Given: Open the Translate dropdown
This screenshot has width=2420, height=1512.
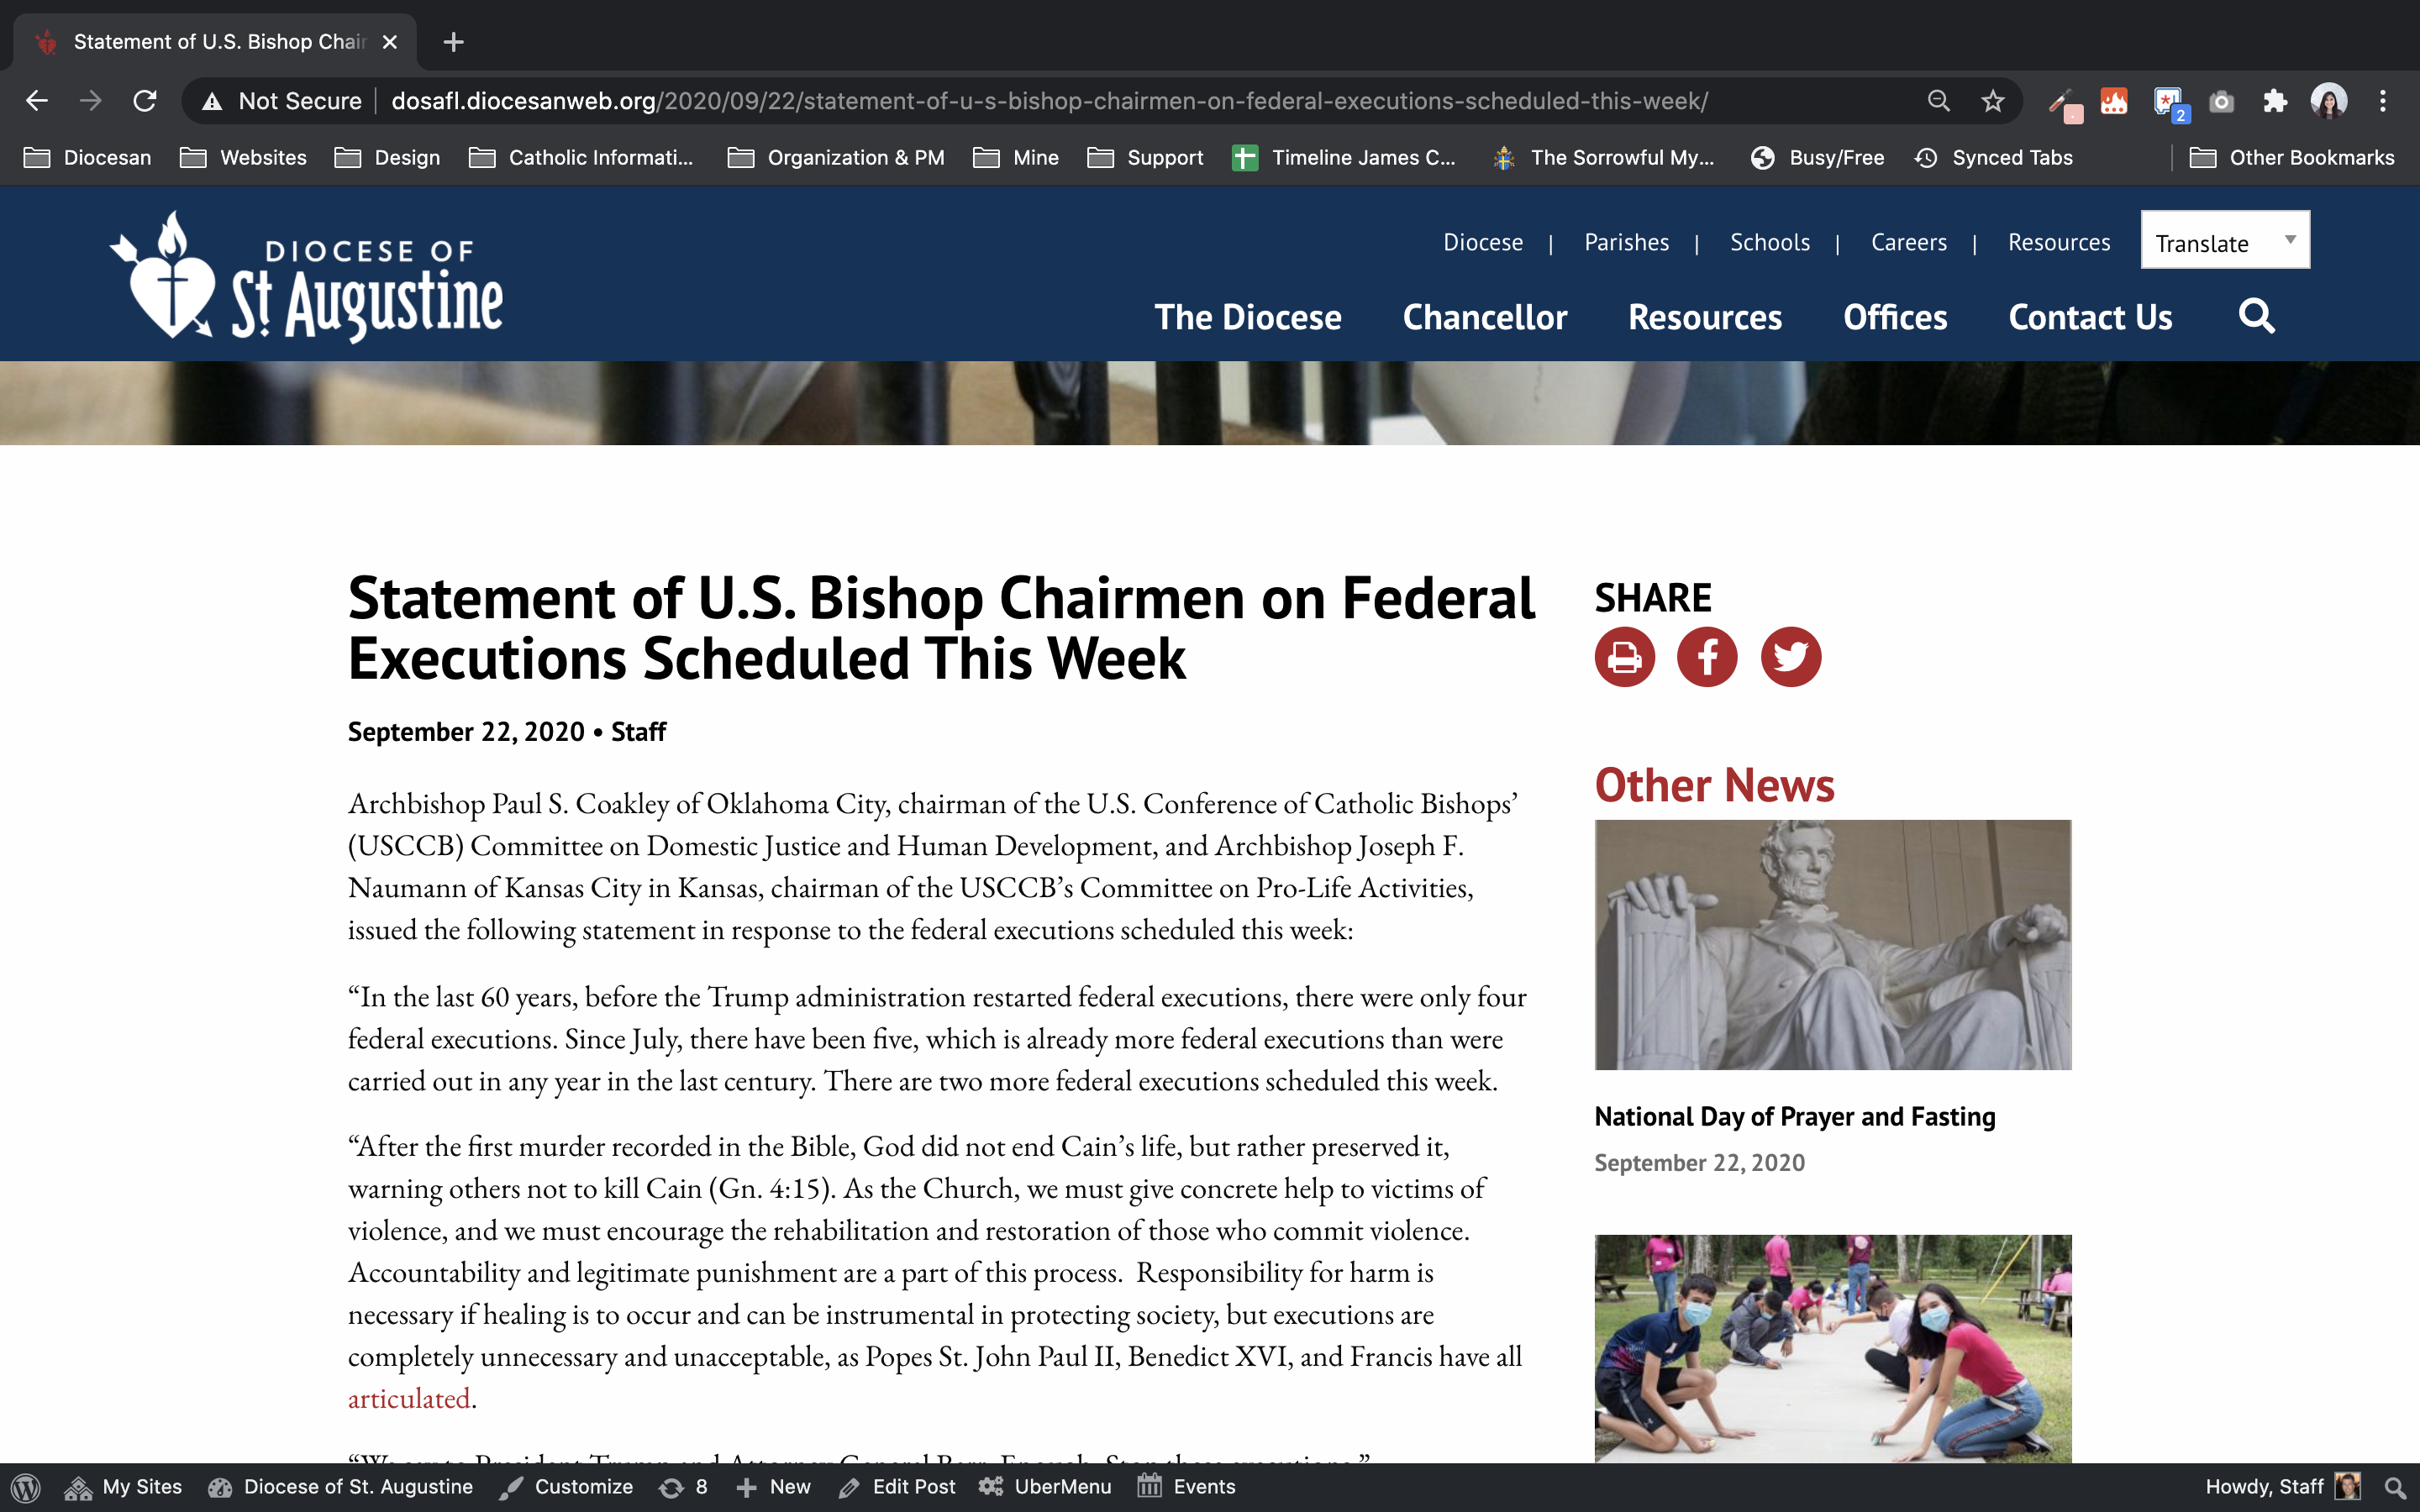Looking at the screenshot, I should [x=2224, y=241].
